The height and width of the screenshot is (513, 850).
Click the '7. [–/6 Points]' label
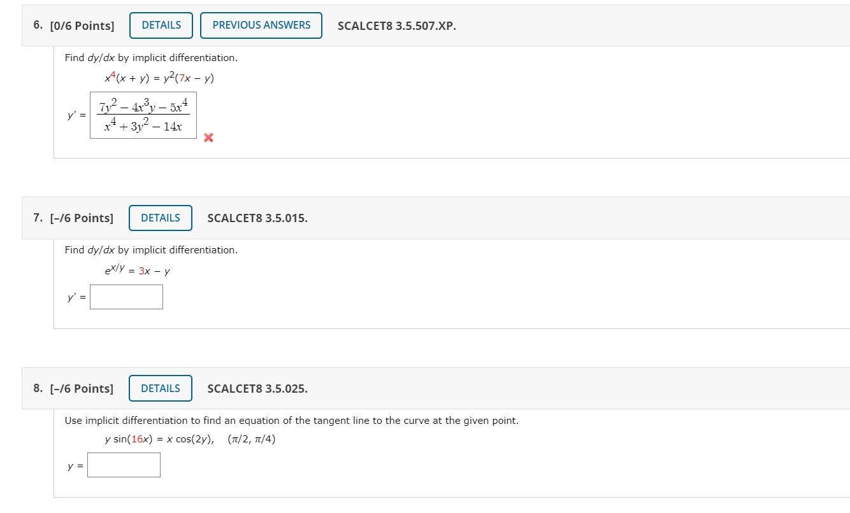[x=73, y=218]
